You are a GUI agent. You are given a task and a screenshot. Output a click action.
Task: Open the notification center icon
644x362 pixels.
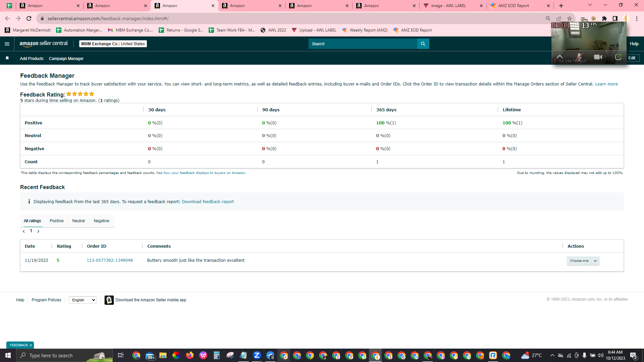(634, 355)
